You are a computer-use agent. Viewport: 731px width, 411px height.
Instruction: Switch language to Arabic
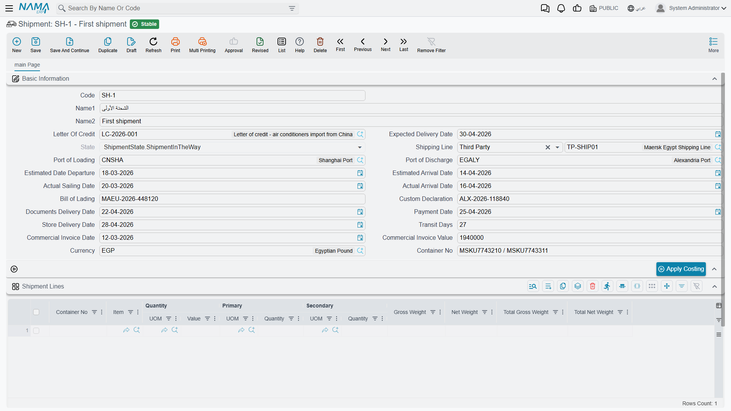[x=637, y=8]
